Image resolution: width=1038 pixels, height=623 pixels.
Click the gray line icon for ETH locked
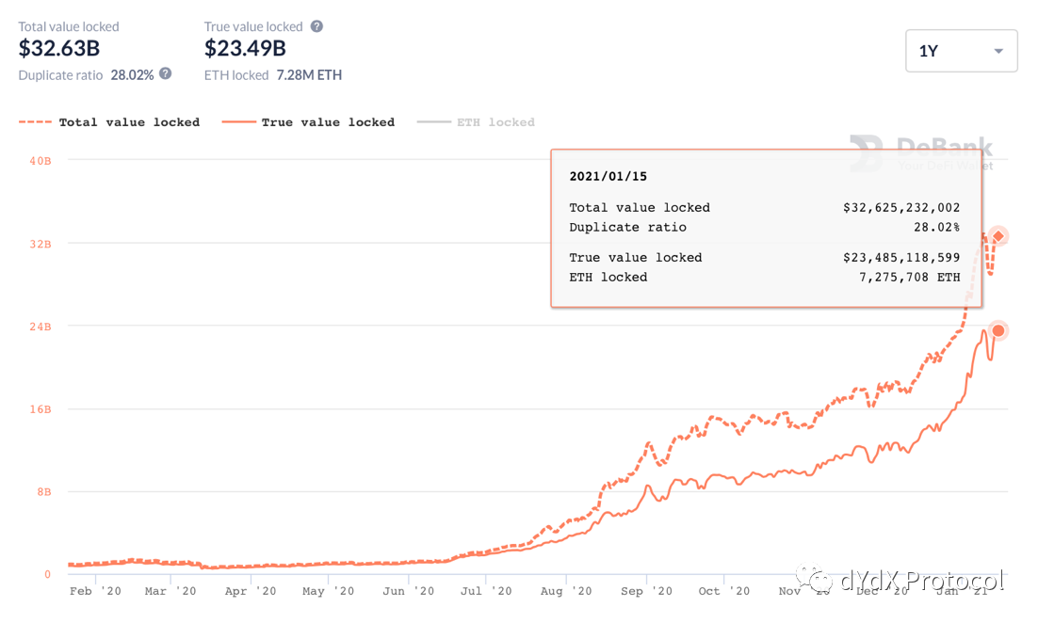433,122
